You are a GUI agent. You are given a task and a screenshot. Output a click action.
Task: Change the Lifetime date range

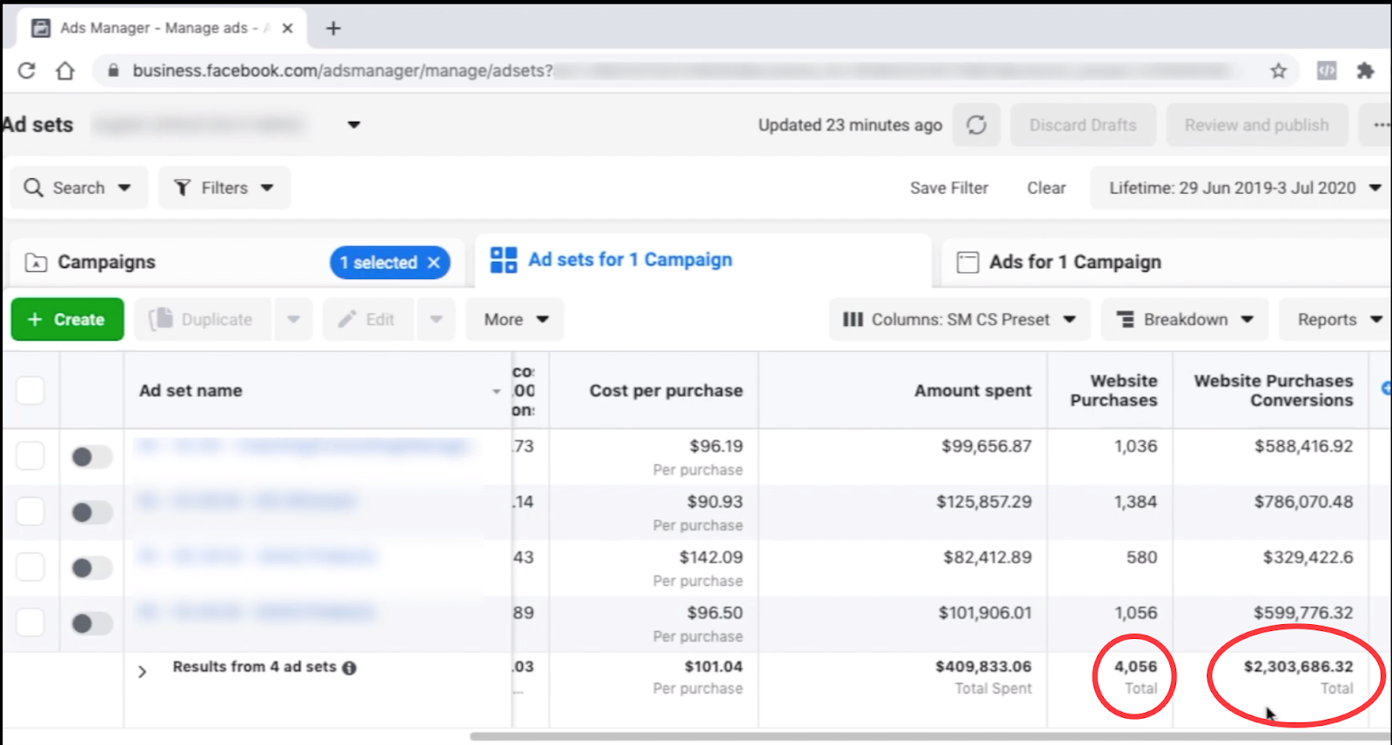pyautogui.click(x=1241, y=188)
